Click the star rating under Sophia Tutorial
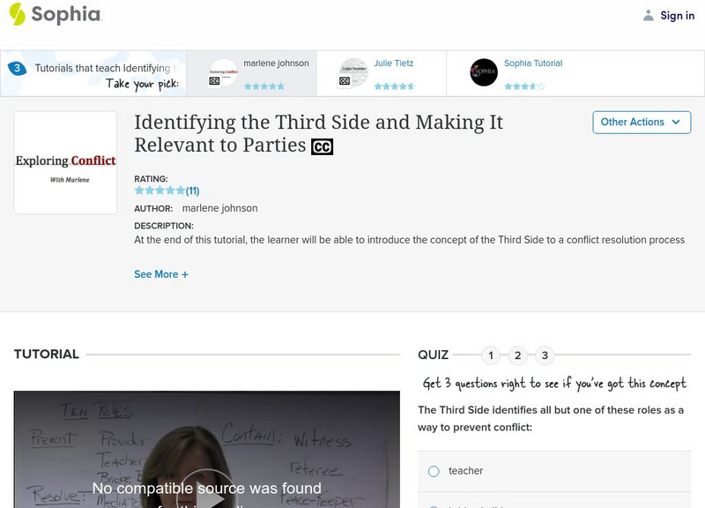705x508 pixels. pyautogui.click(x=524, y=86)
